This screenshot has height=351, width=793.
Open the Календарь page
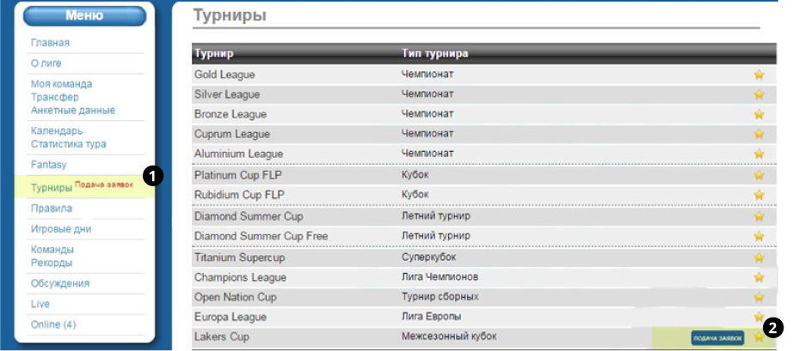57,131
